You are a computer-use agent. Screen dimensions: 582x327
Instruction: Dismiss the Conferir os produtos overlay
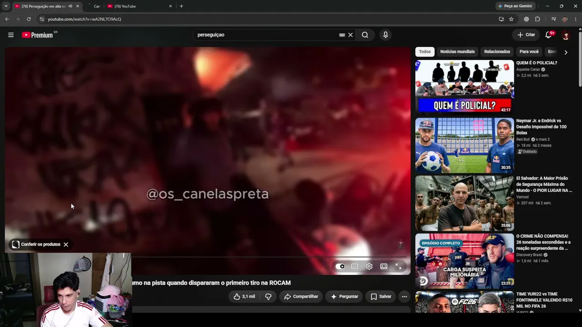[x=66, y=244]
